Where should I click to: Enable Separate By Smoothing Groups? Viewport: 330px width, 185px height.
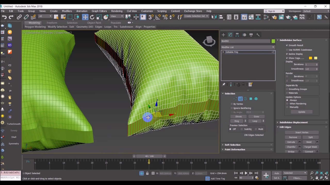coord(287,89)
